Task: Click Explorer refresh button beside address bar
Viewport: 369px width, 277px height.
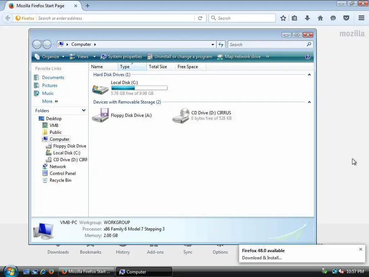Action: point(221,44)
